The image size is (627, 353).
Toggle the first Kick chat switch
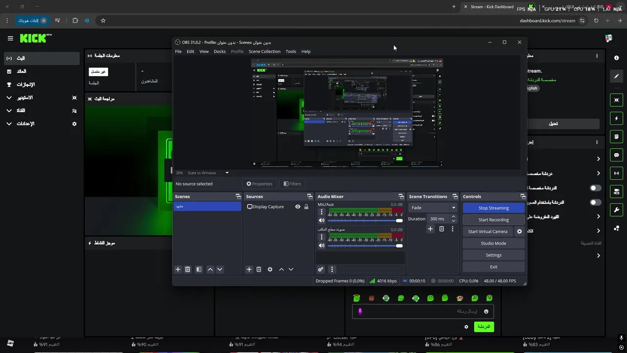[596, 188]
